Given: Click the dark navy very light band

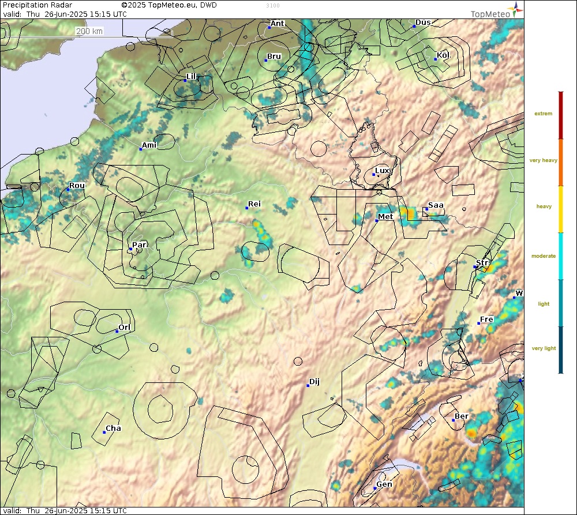Looking at the screenshot, I should (x=561, y=350).
